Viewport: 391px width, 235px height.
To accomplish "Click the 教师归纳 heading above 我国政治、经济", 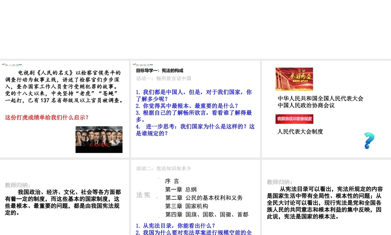I will [18, 185].
